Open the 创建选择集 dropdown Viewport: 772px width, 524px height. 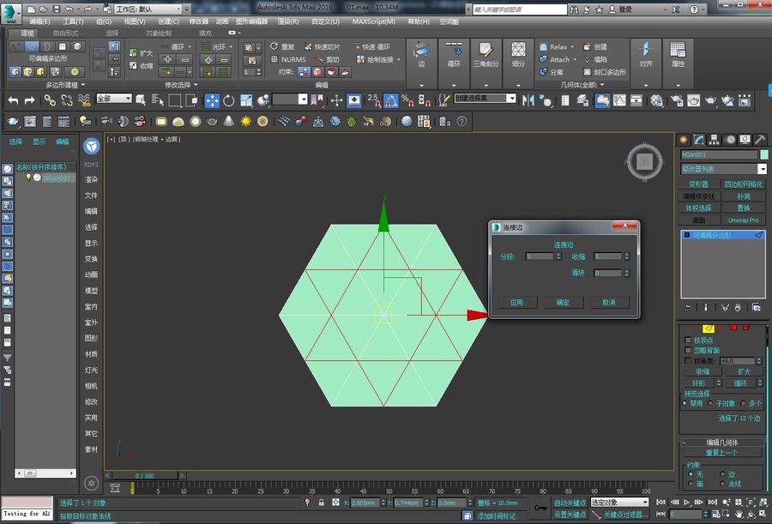485,98
